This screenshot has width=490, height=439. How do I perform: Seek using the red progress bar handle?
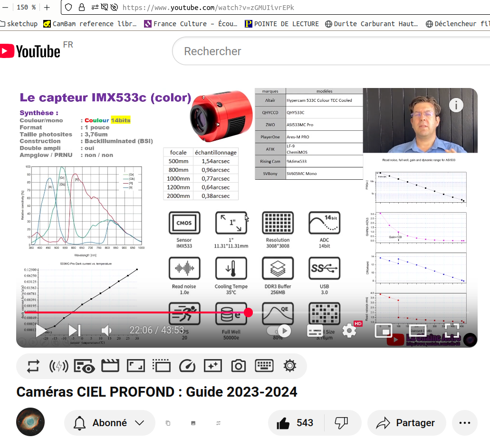coord(249,312)
